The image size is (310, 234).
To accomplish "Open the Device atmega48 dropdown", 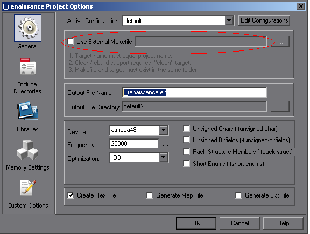I will click(x=164, y=130).
